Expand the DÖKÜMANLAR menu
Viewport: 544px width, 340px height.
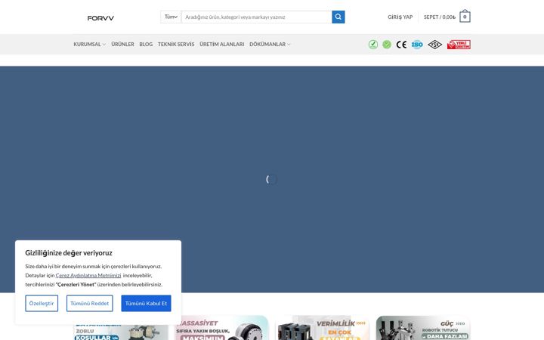click(x=270, y=45)
